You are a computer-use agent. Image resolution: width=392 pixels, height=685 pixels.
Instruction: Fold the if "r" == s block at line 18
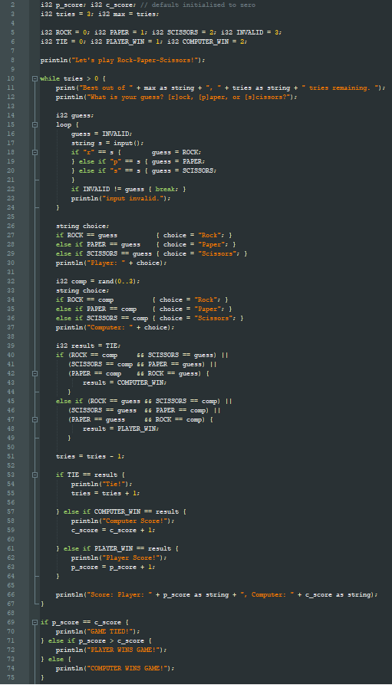point(35,153)
